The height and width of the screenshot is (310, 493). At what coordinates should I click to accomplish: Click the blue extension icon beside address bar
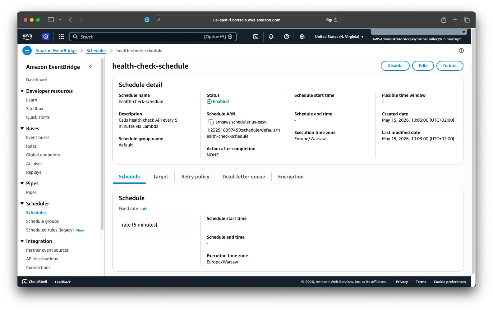(x=147, y=20)
